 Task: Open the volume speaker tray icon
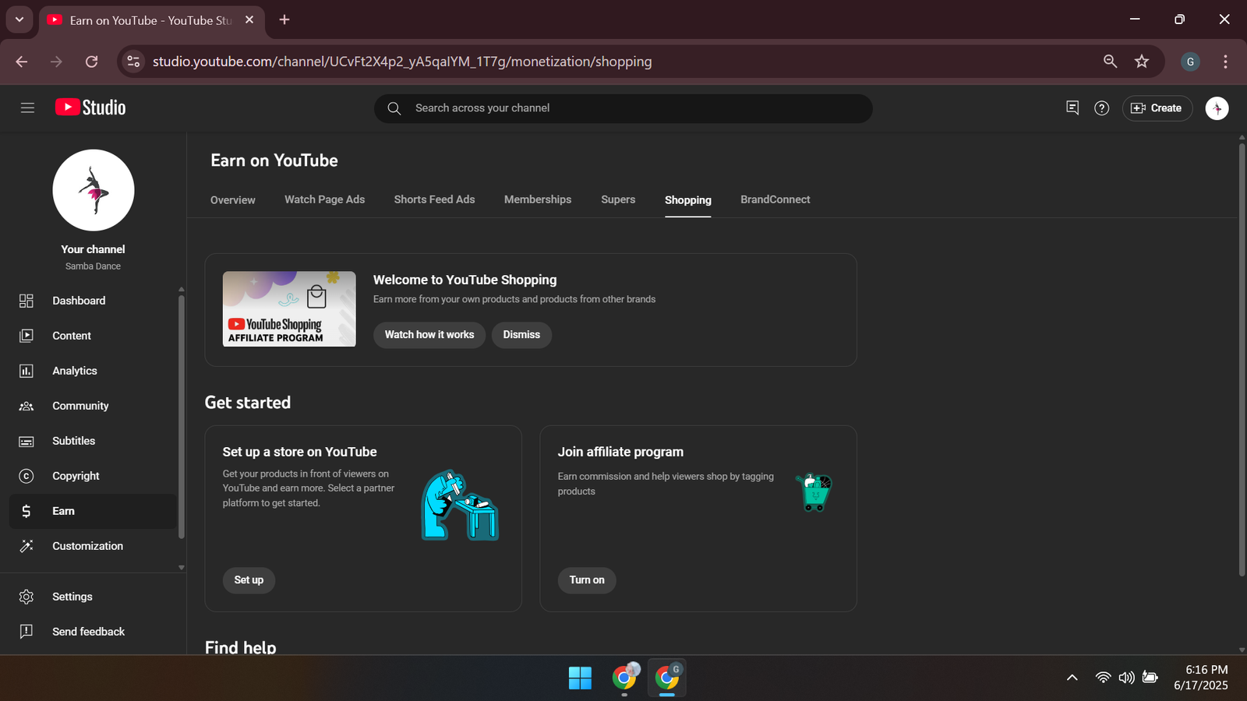[x=1126, y=678]
